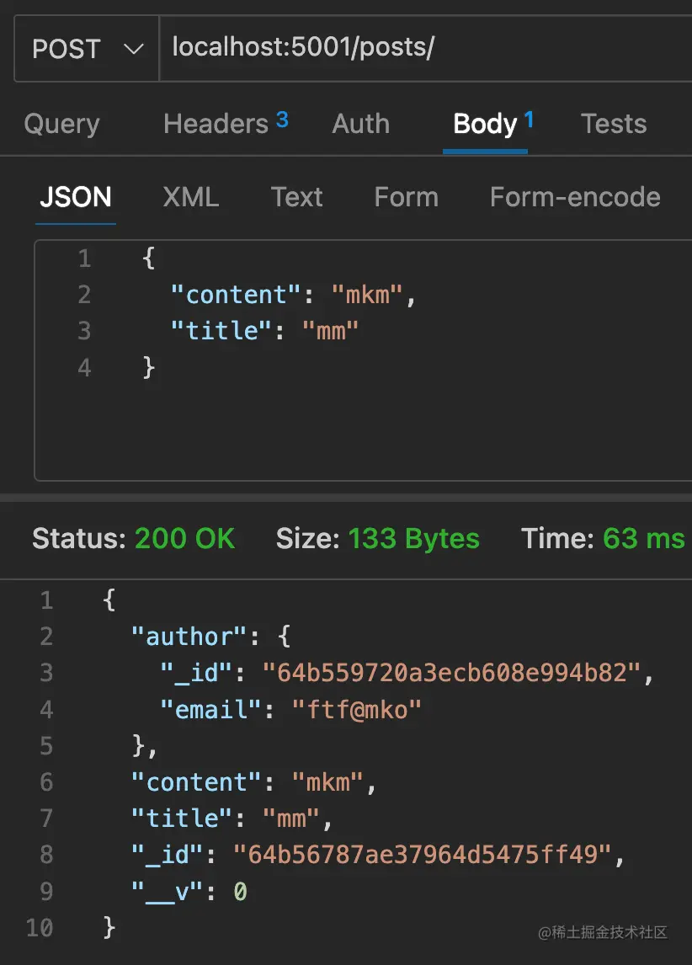Screen dimensions: 692x965
Task: Click the author _id value 64b559720a3ecb608e994b82
Action: point(451,673)
